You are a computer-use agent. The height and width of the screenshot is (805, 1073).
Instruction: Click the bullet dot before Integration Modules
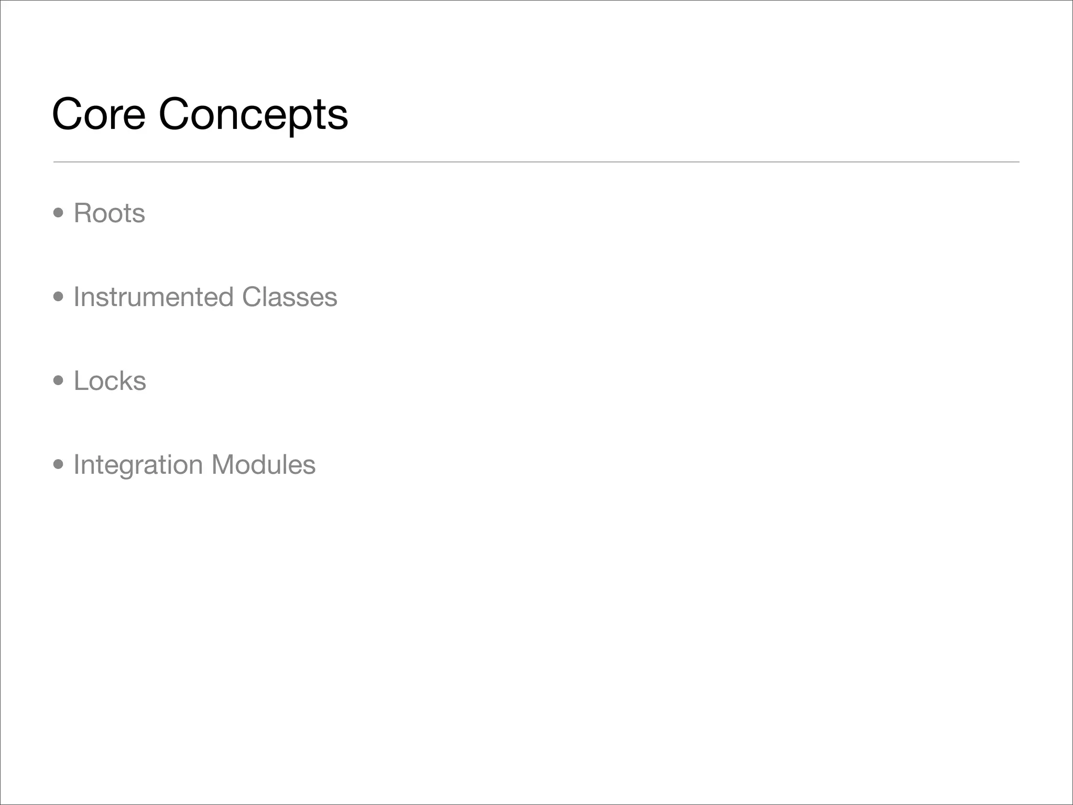(59, 465)
